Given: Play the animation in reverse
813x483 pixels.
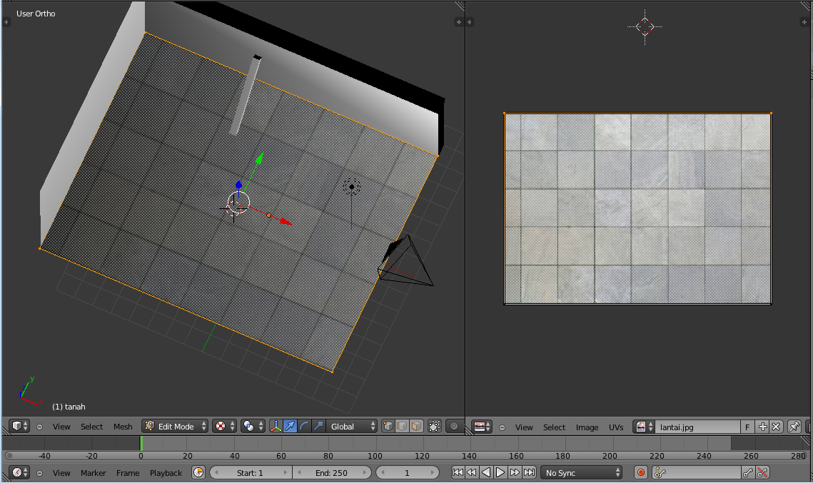Looking at the screenshot, I should click(x=486, y=472).
